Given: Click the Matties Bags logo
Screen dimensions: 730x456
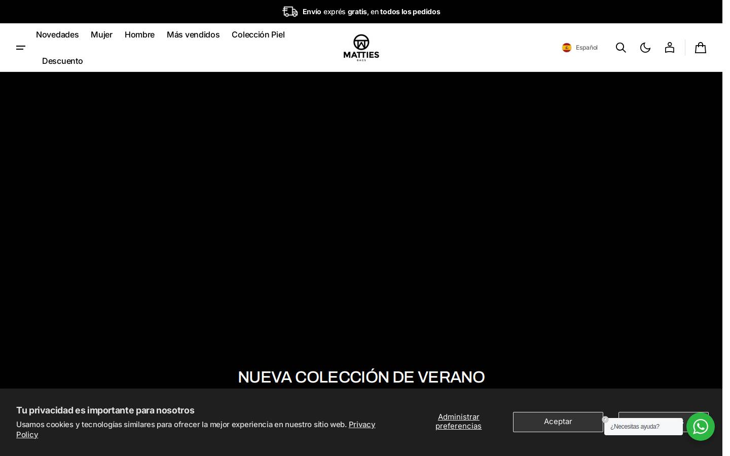Looking at the screenshot, I should coord(361,48).
